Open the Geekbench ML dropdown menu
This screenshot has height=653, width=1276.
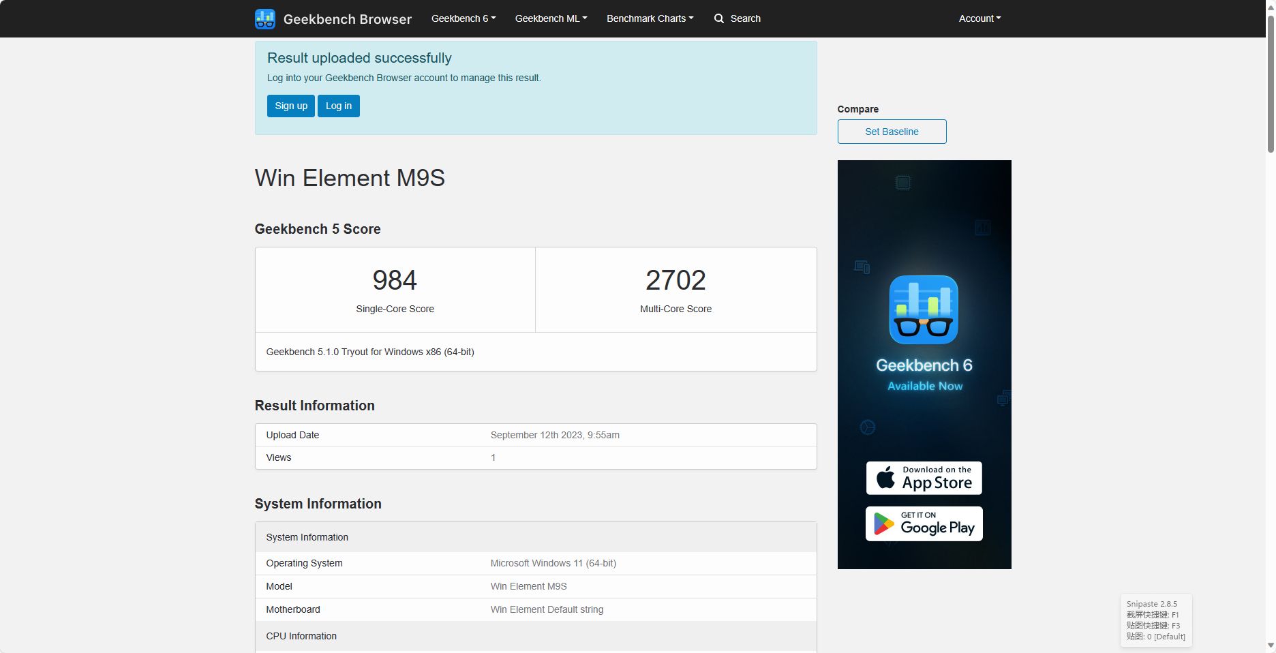(551, 18)
